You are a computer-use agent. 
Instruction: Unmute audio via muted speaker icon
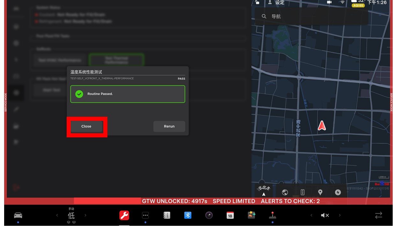(325, 215)
